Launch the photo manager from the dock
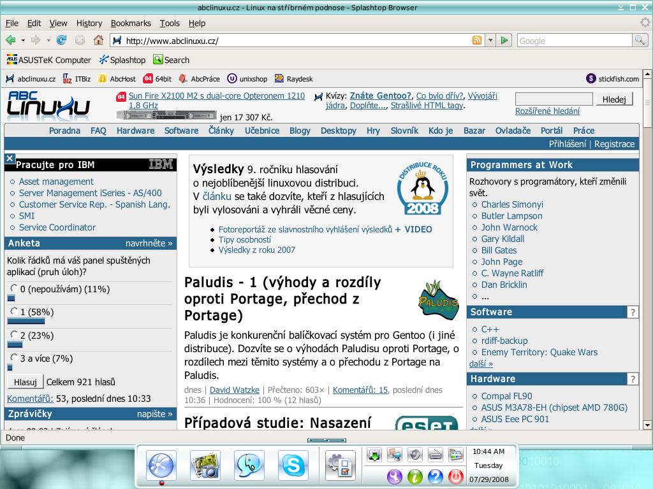This screenshot has width=653, height=489. (205, 465)
